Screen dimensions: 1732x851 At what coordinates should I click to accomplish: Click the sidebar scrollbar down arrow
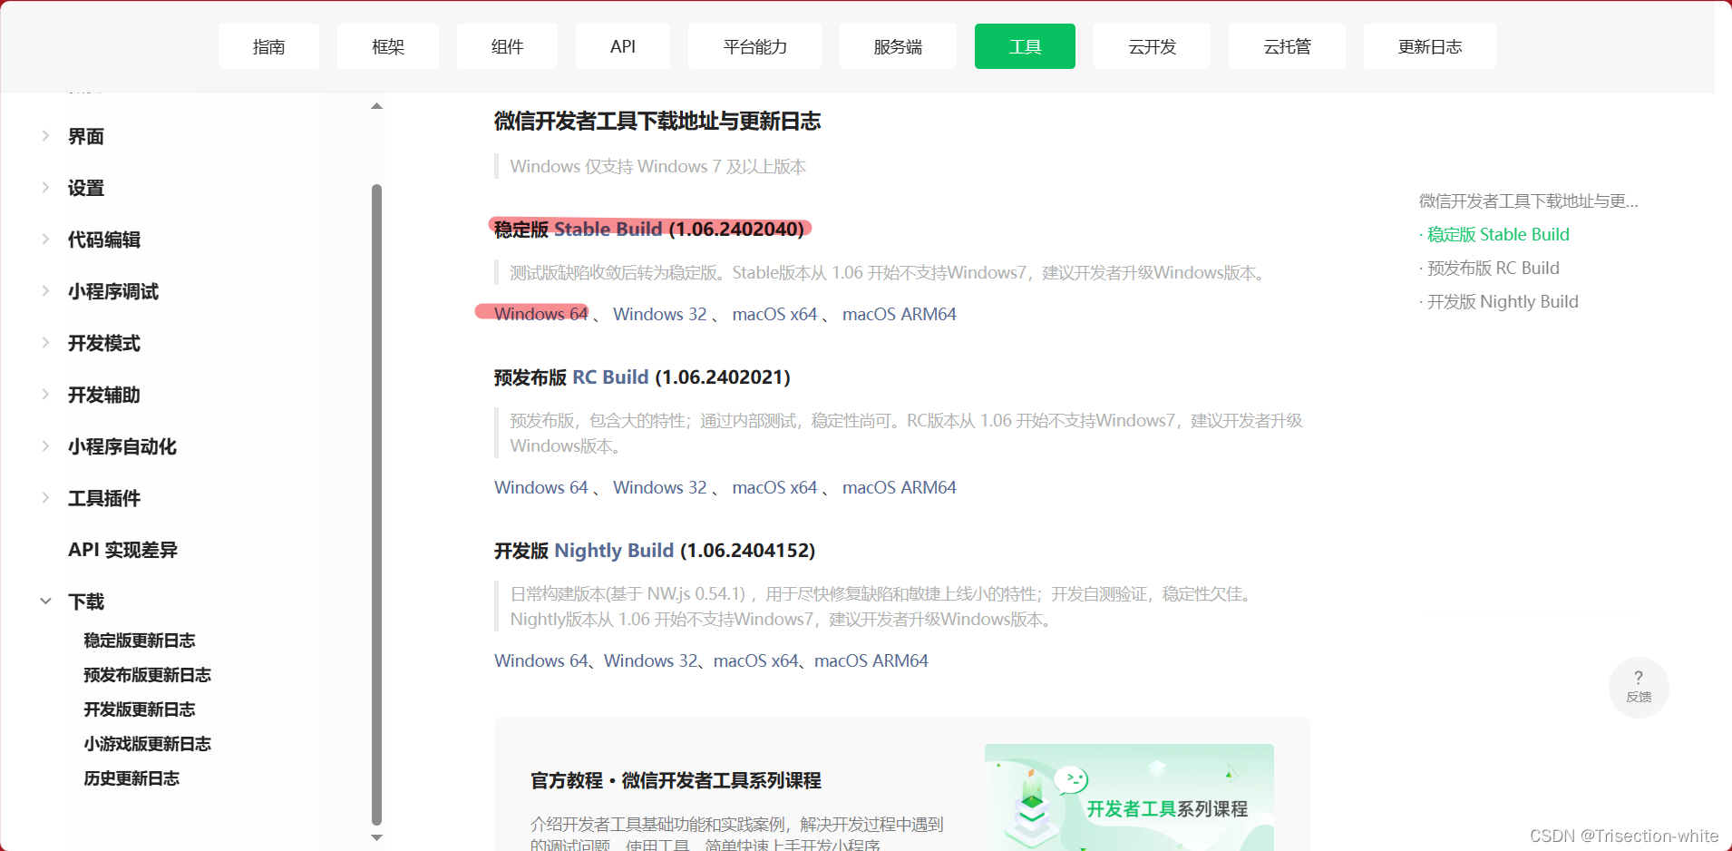coord(376,837)
